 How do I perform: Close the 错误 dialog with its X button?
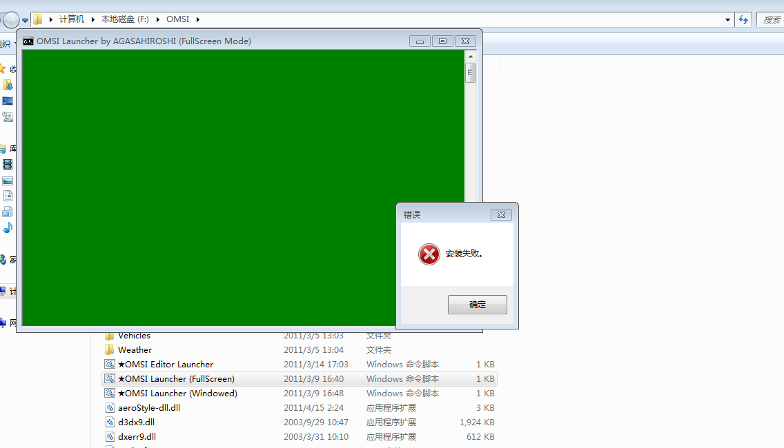click(501, 215)
